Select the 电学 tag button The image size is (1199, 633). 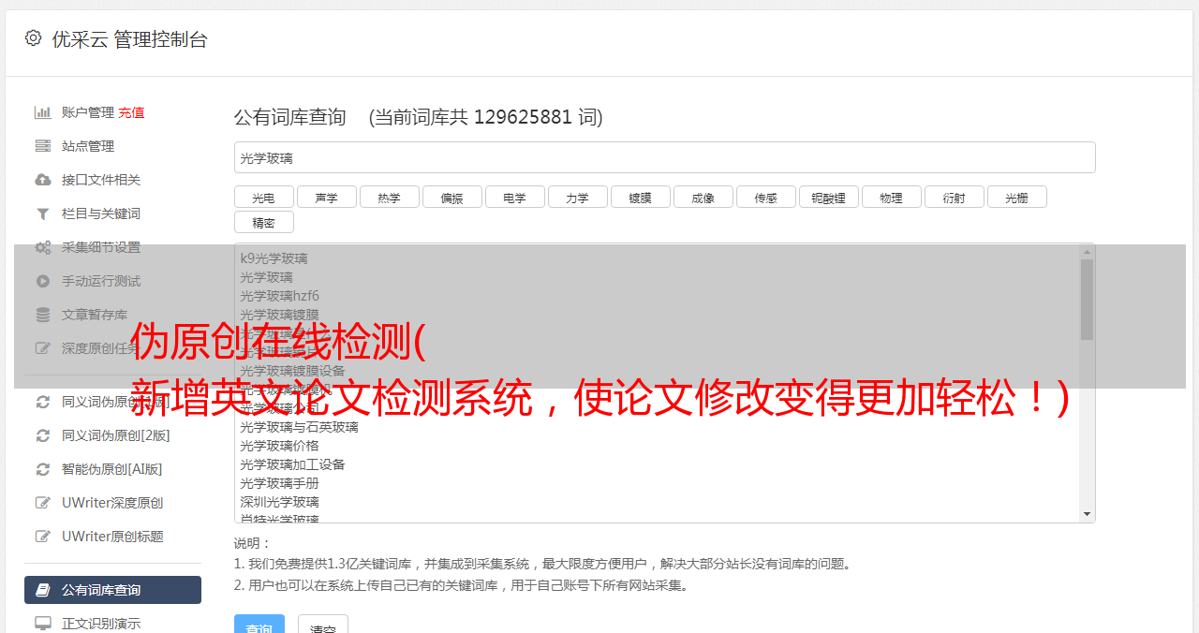pos(514,197)
